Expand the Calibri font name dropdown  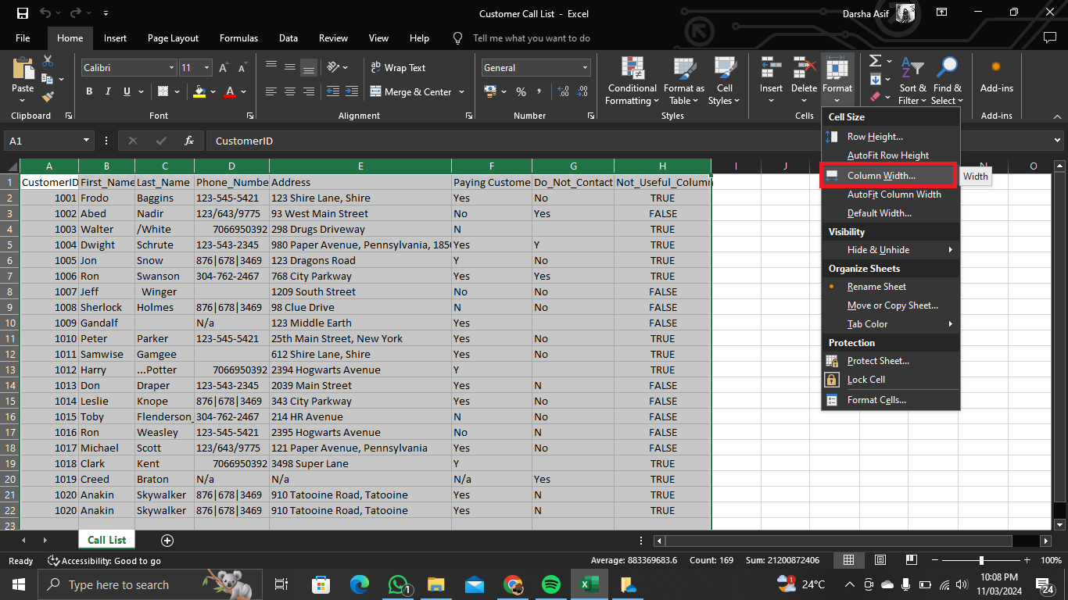pos(171,68)
